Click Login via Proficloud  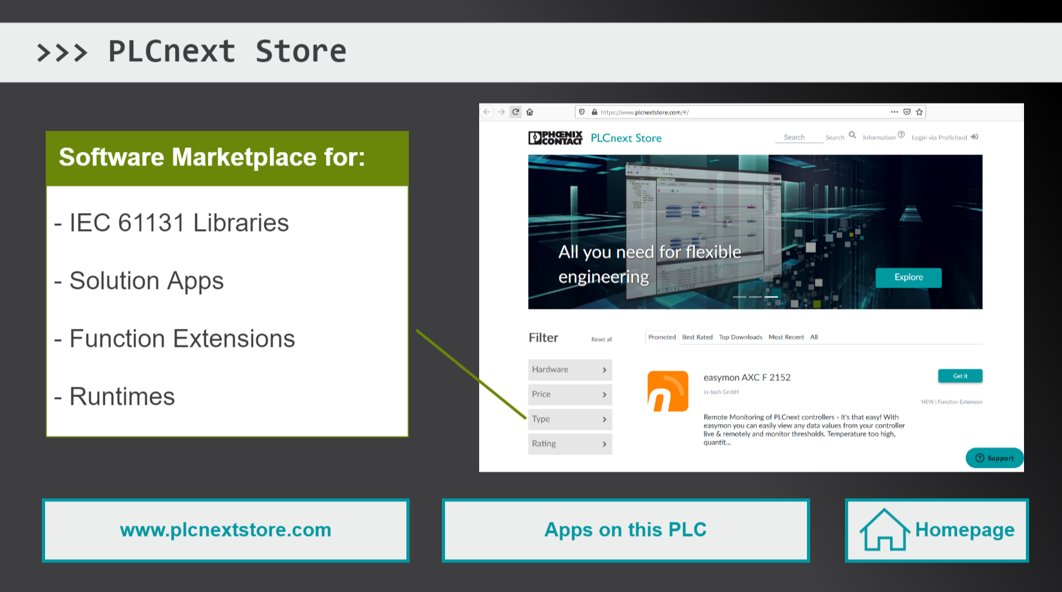939,137
